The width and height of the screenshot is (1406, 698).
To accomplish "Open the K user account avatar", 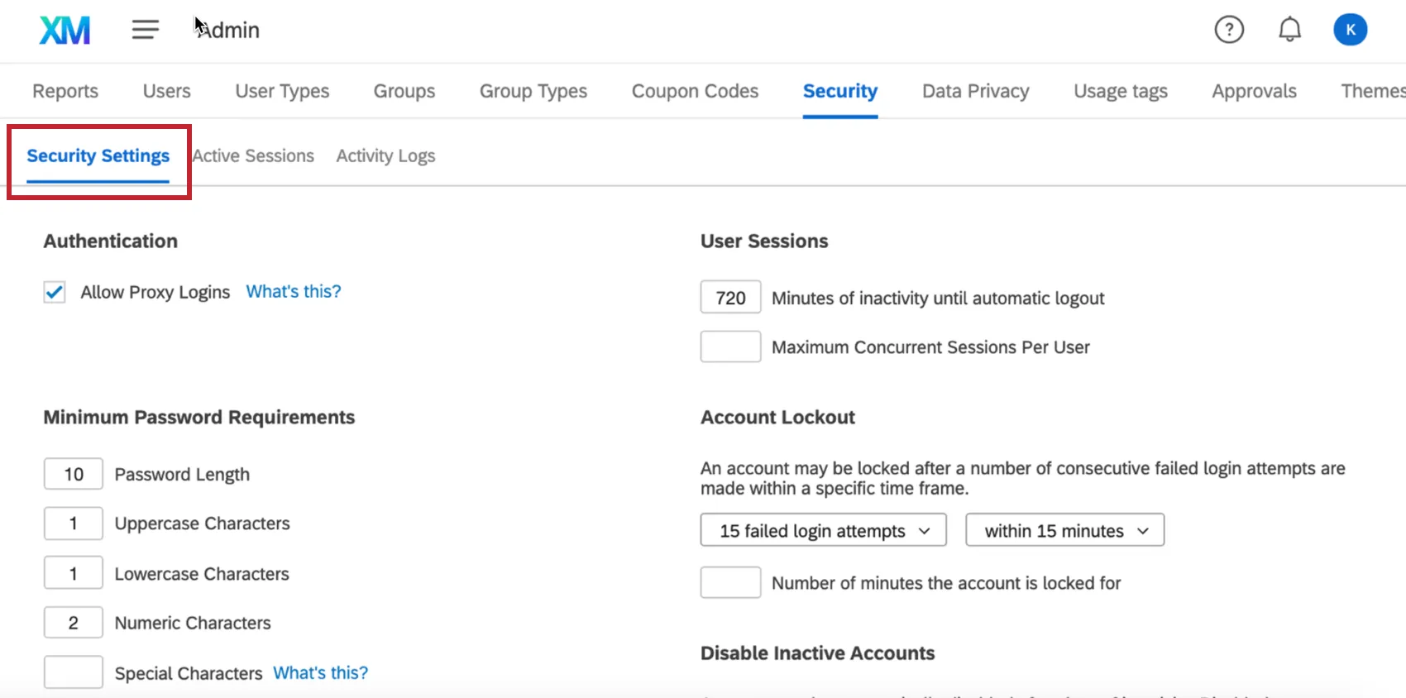I will (x=1350, y=31).
